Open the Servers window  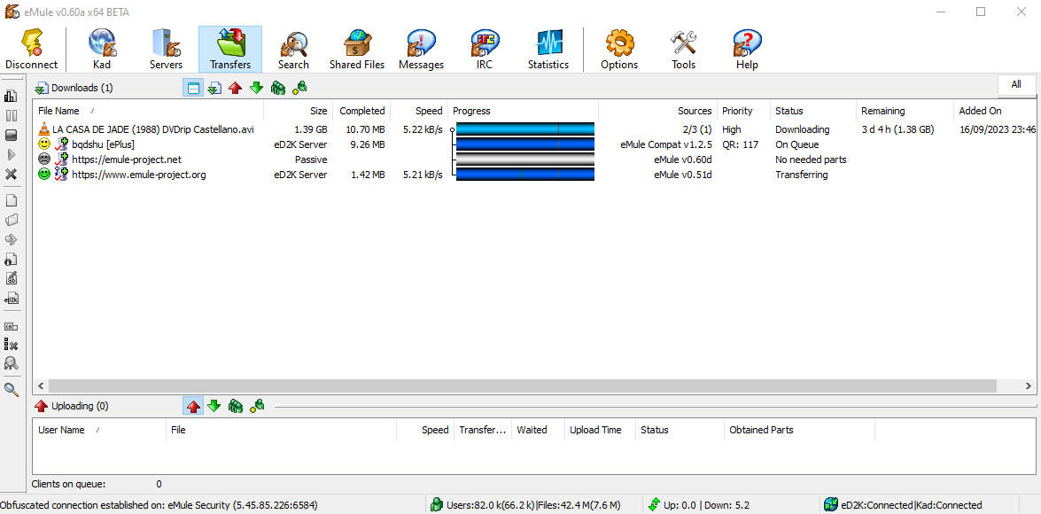tap(166, 50)
